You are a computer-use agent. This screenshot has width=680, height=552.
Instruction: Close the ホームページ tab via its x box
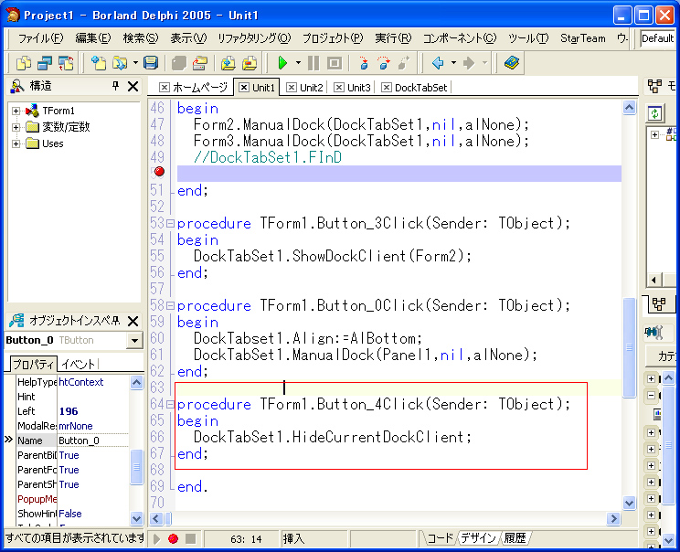tap(164, 88)
